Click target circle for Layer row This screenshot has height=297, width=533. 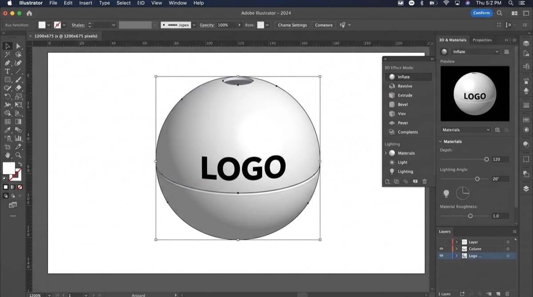508,242
